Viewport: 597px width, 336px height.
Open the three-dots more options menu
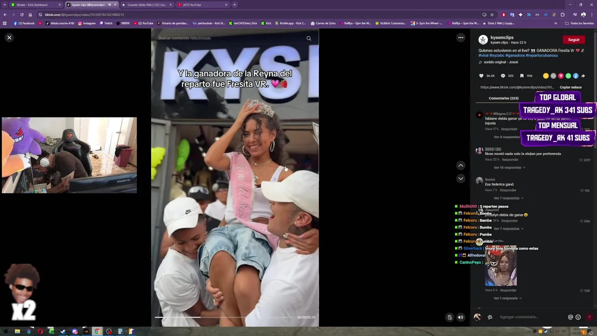[460, 37]
